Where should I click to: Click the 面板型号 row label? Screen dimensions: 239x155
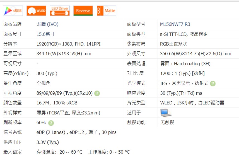click(136, 24)
